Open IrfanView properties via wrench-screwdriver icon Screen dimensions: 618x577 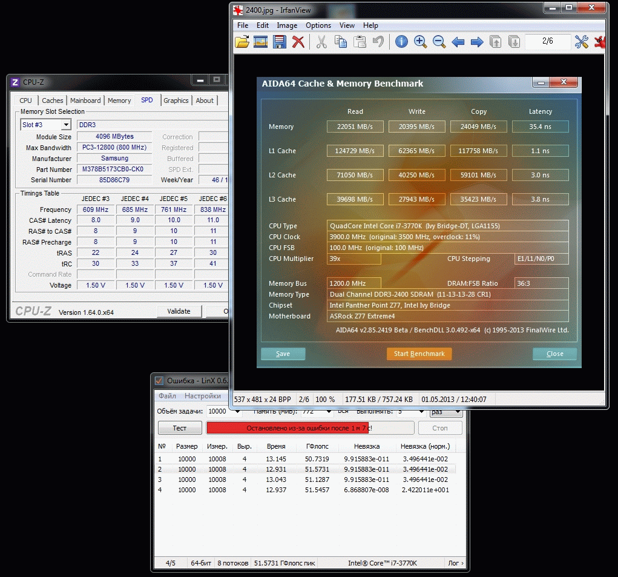(582, 41)
